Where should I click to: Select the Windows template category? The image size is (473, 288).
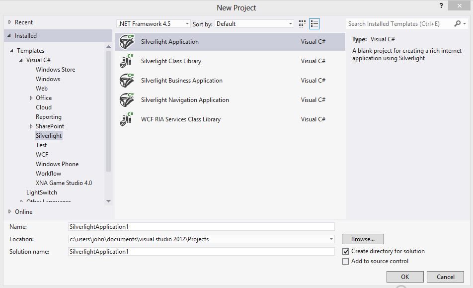click(x=48, y=79)
